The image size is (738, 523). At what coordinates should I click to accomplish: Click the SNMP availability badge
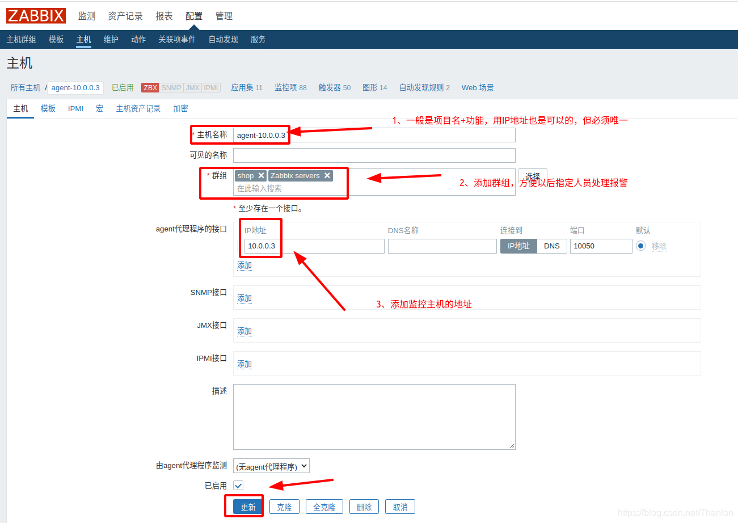point(171,88)
